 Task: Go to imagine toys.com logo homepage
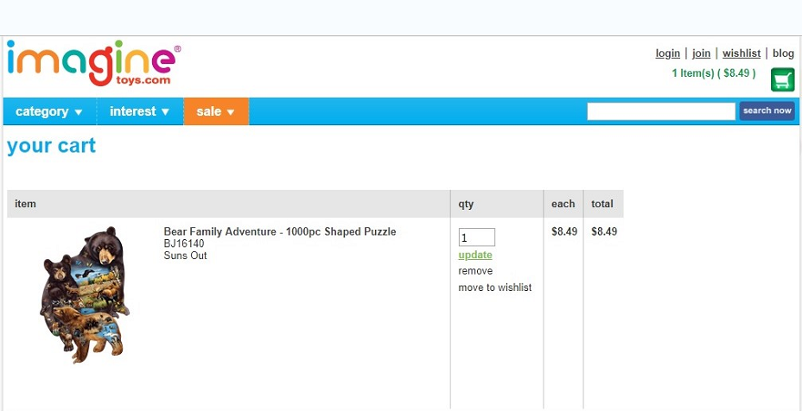93,63
